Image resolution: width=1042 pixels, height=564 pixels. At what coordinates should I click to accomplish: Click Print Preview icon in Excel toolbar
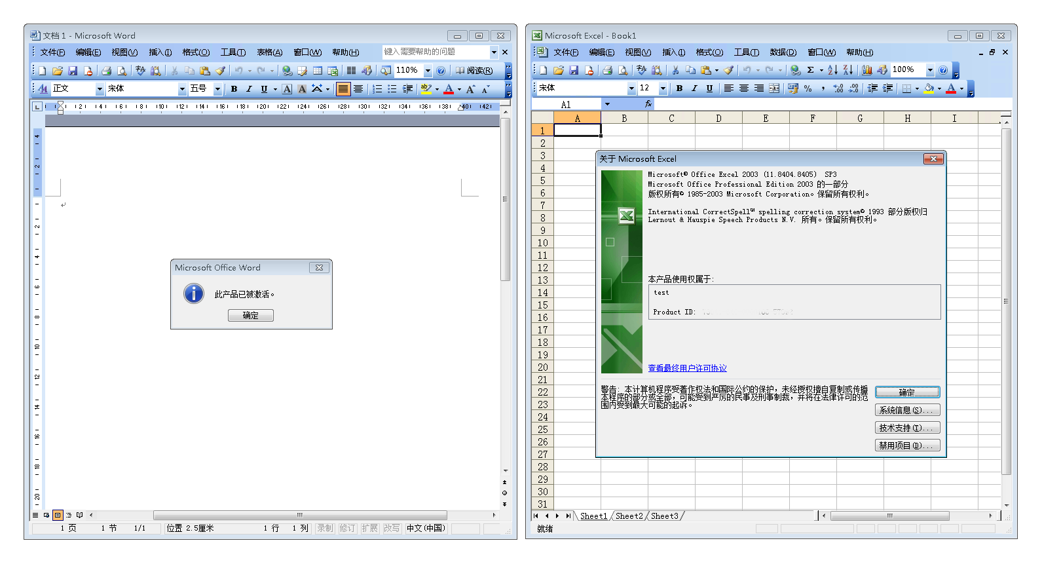pos(623,70)
